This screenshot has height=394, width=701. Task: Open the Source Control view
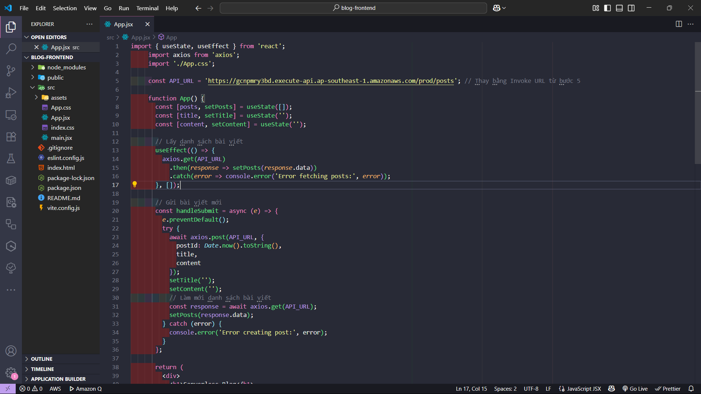pos(11,70)
